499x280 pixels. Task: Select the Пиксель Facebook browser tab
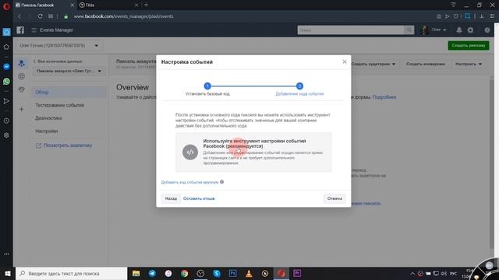pos(44,5)
